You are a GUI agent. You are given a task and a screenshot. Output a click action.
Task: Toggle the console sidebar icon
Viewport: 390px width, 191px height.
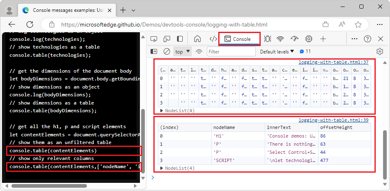[154, 52]
